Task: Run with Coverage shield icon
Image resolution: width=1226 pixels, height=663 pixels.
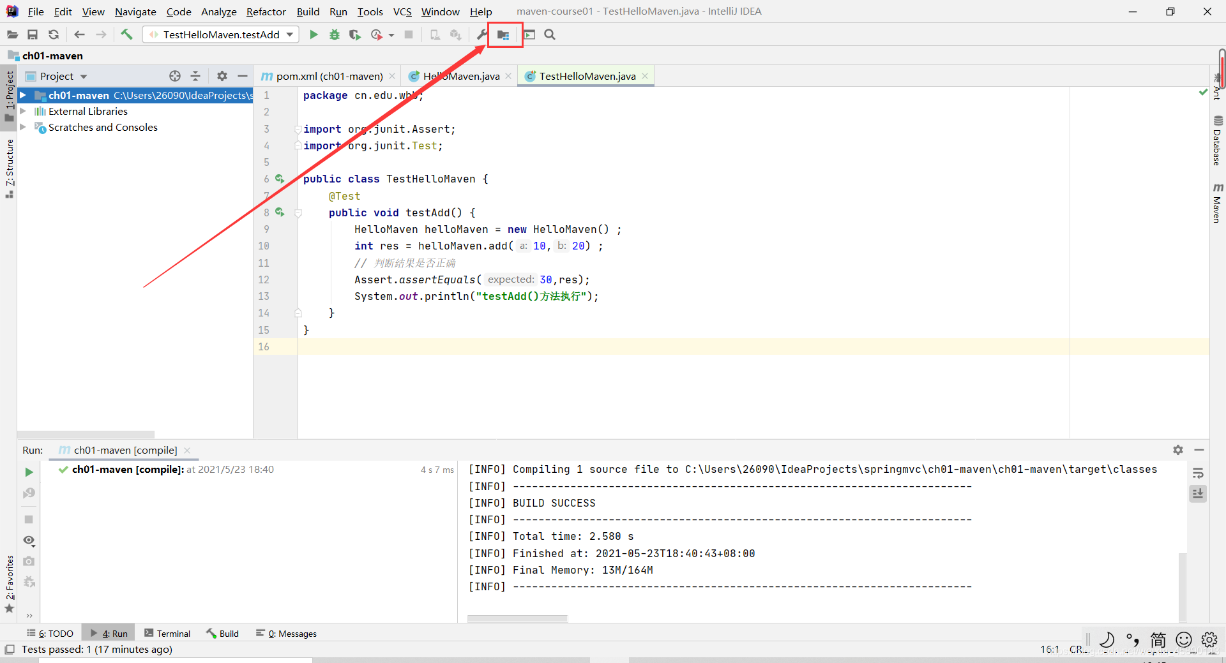Action: [x=355, y=34]
